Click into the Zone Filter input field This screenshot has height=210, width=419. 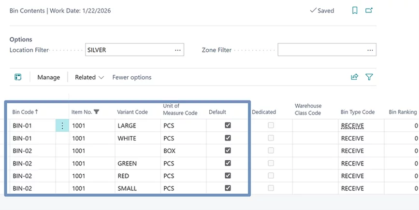click(321, 50)
